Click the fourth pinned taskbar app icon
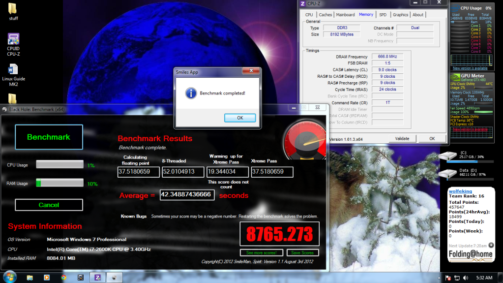 tap(81, 278)
